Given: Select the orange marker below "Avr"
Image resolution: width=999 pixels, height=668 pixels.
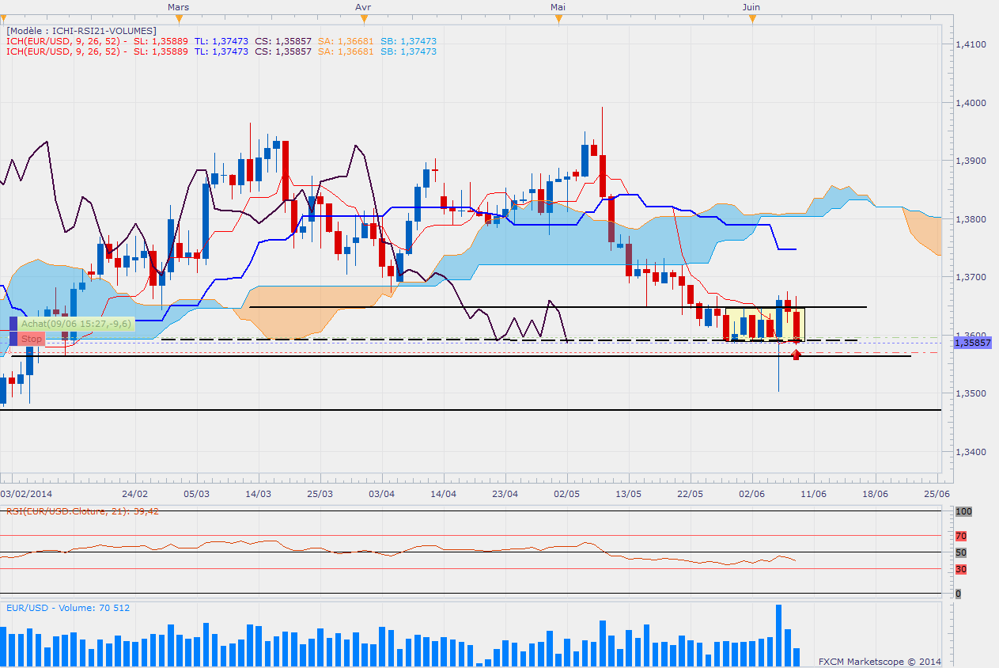Looking at the screenshot, I should (363, 19).
